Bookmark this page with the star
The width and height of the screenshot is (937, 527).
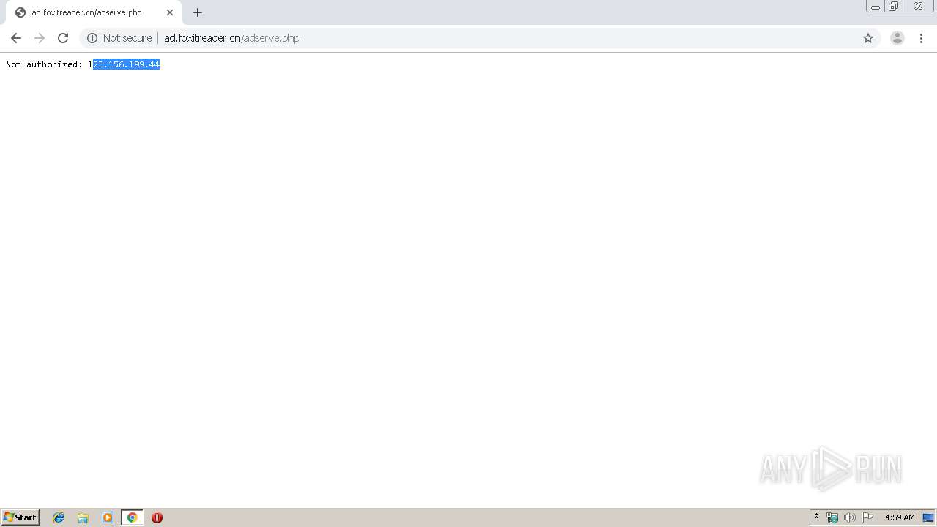[x=868, y=38]
